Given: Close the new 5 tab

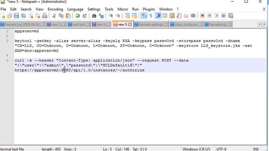Looking at the screenshot, I should click(130, 24).
